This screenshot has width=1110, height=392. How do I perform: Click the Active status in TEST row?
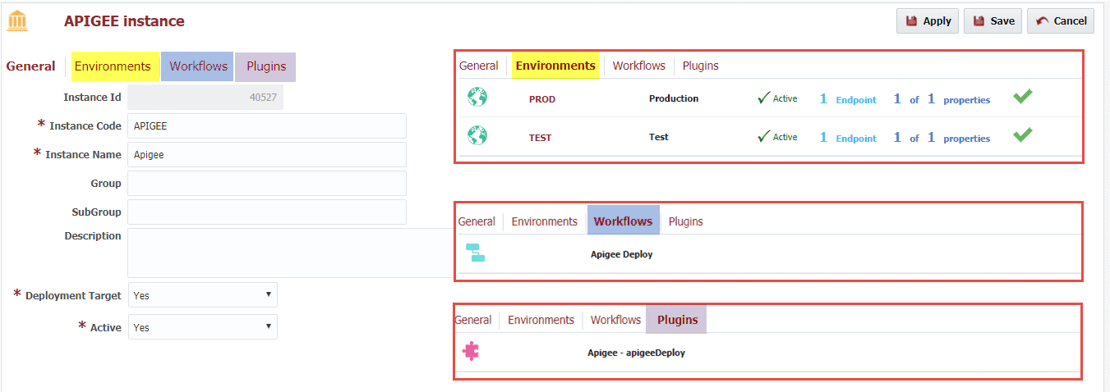pos(777,137)
